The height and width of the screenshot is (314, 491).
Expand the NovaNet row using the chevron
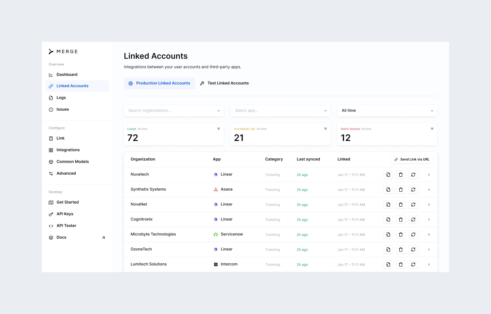pos(429,205)
